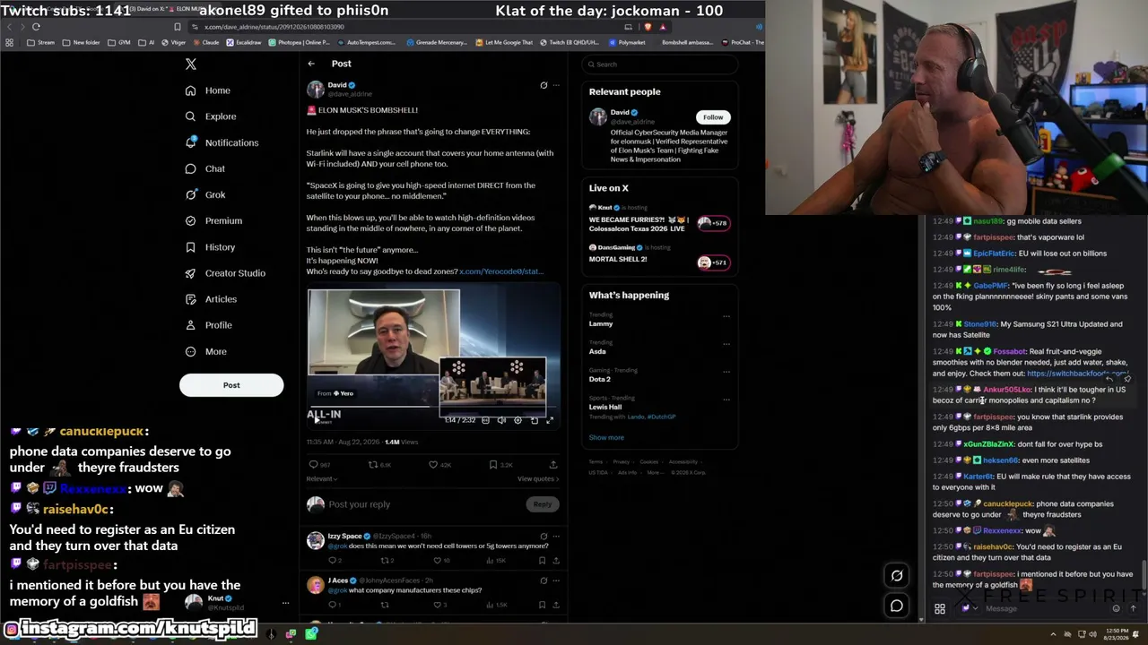Viewport: 1148px width, 645px height.
Task: Open the three-dot menu on David's post
Action: [x=556, y=85]
